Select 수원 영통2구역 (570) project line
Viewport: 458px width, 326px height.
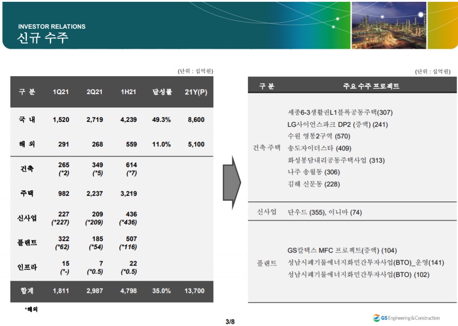coord(319,136)
